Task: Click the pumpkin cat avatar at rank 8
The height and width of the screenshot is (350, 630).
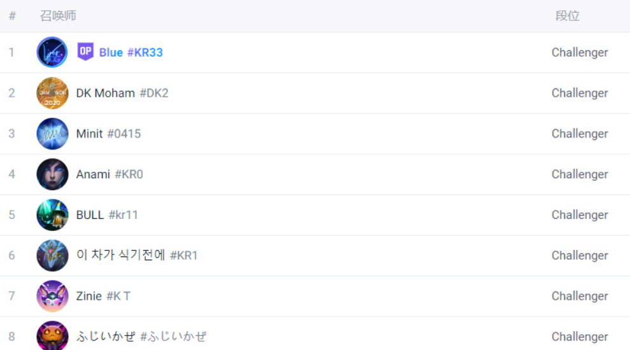Action: (x=52, y=335)
